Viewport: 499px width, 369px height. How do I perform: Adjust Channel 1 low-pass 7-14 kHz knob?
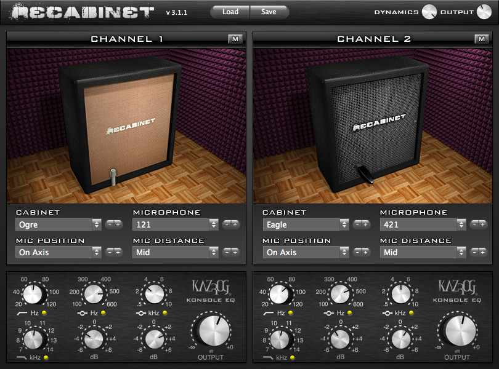(33, 339)
